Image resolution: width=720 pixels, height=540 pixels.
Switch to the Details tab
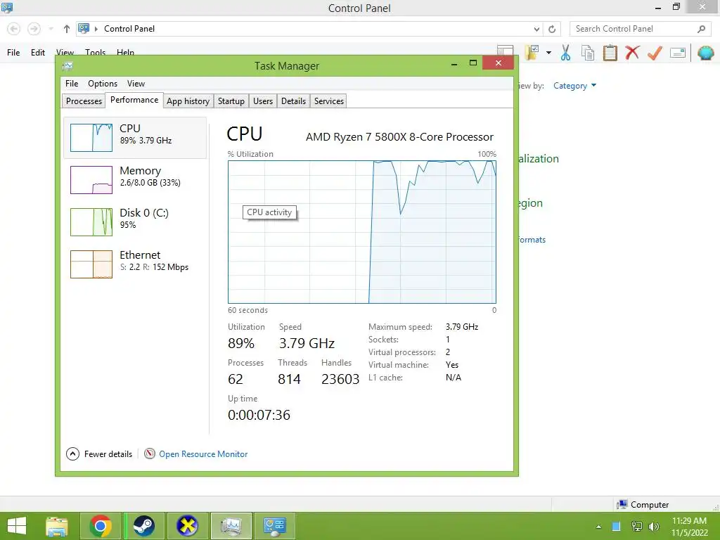[293, 101]
